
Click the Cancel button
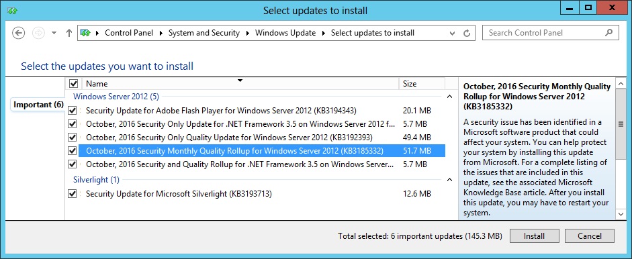point(589,236)
